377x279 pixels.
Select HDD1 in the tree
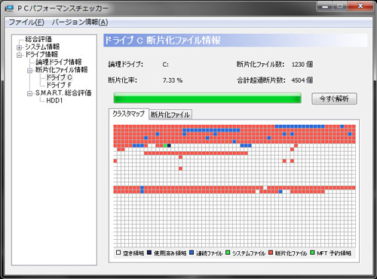click(54, 101)
